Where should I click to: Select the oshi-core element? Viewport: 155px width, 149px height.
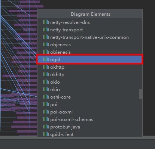[90, 97]
